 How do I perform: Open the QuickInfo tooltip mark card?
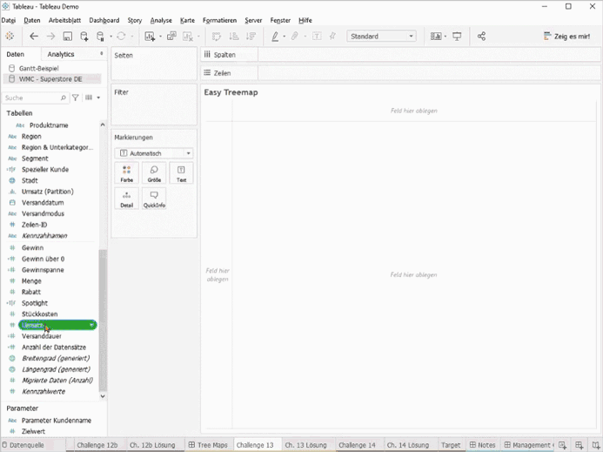coord(154,199)
